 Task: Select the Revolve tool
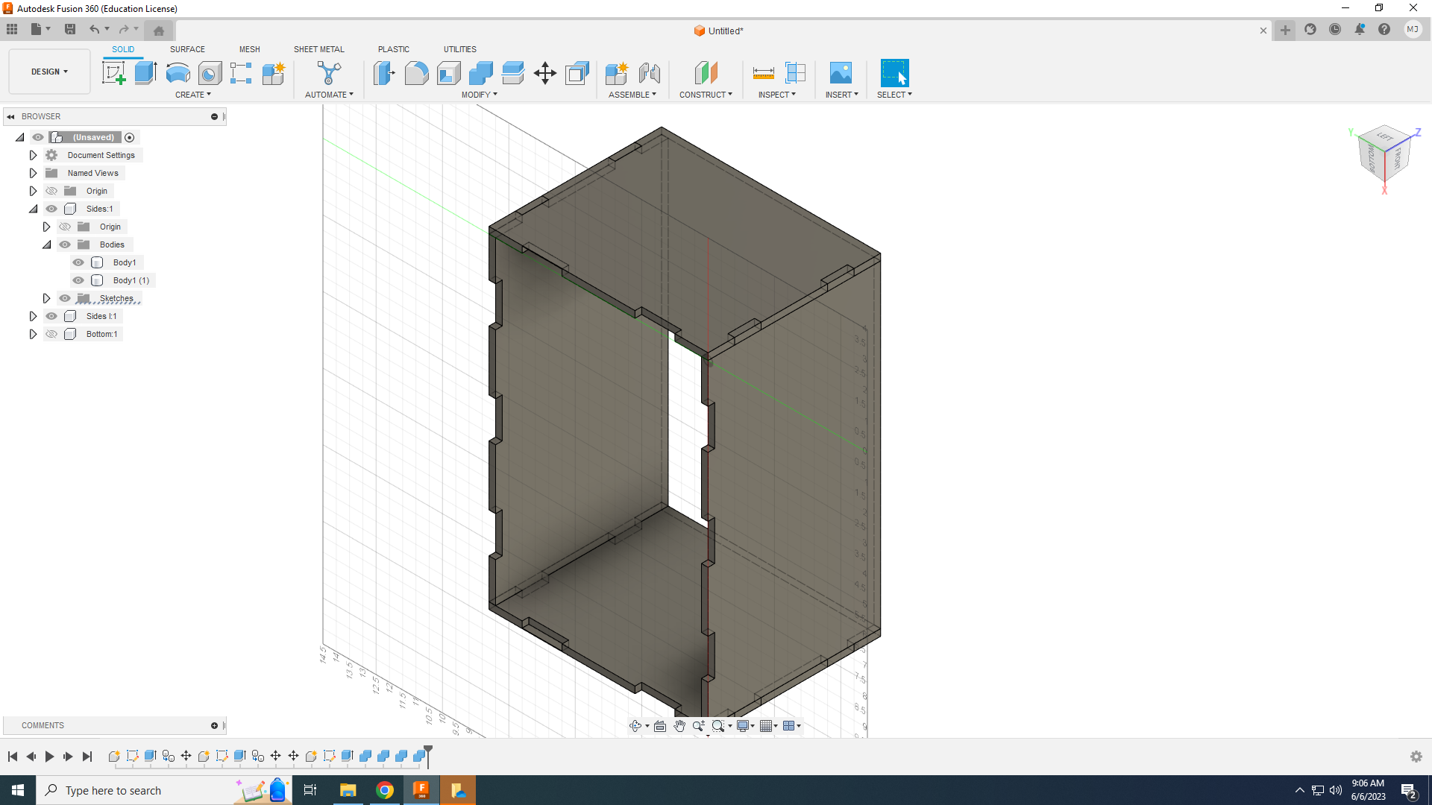point(178,73)
